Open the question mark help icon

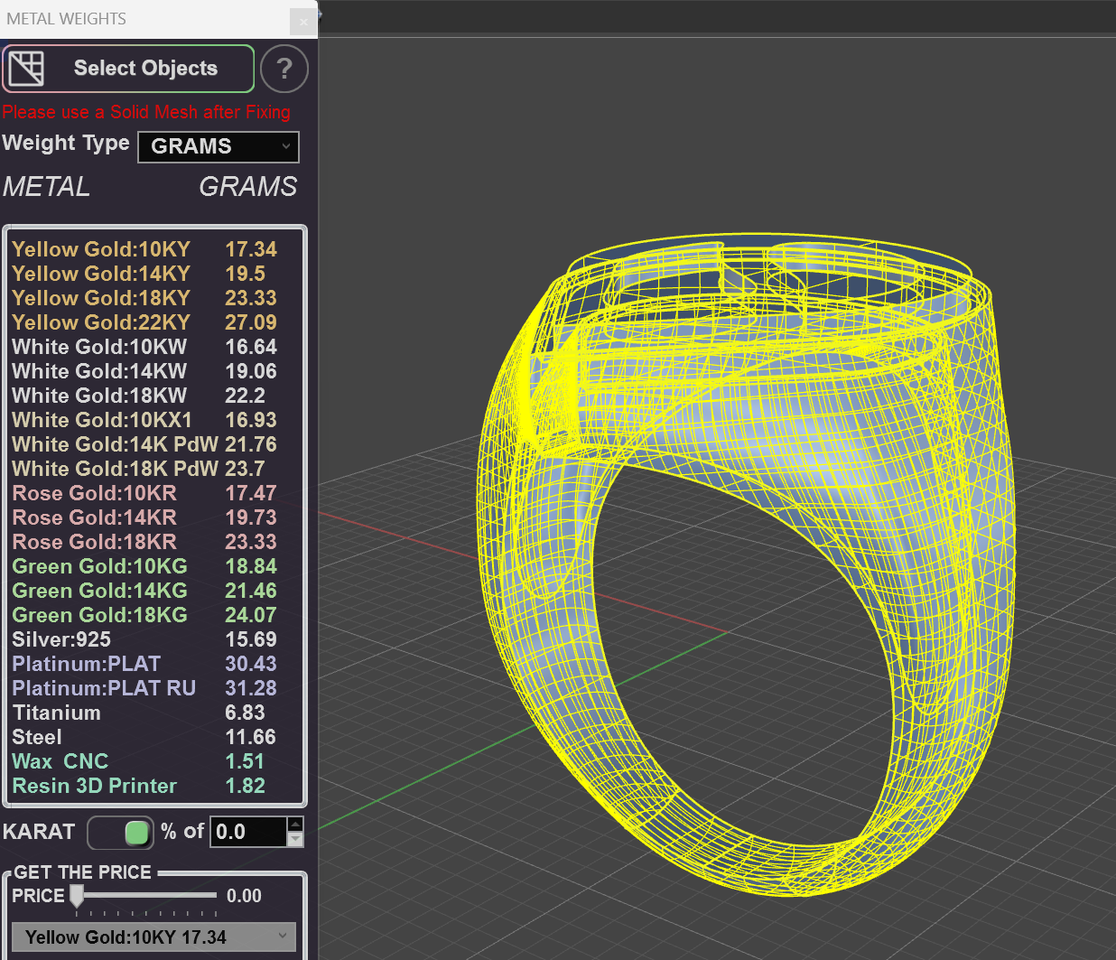click(x=284, y=69)
